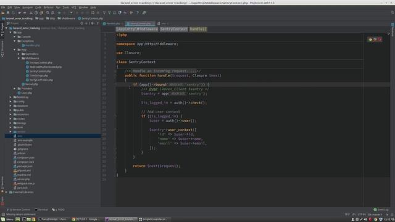Select Kernel.php in project tree
Image resolution: width=395 pixels, height=222 pixels.
[x=30, y=84]
